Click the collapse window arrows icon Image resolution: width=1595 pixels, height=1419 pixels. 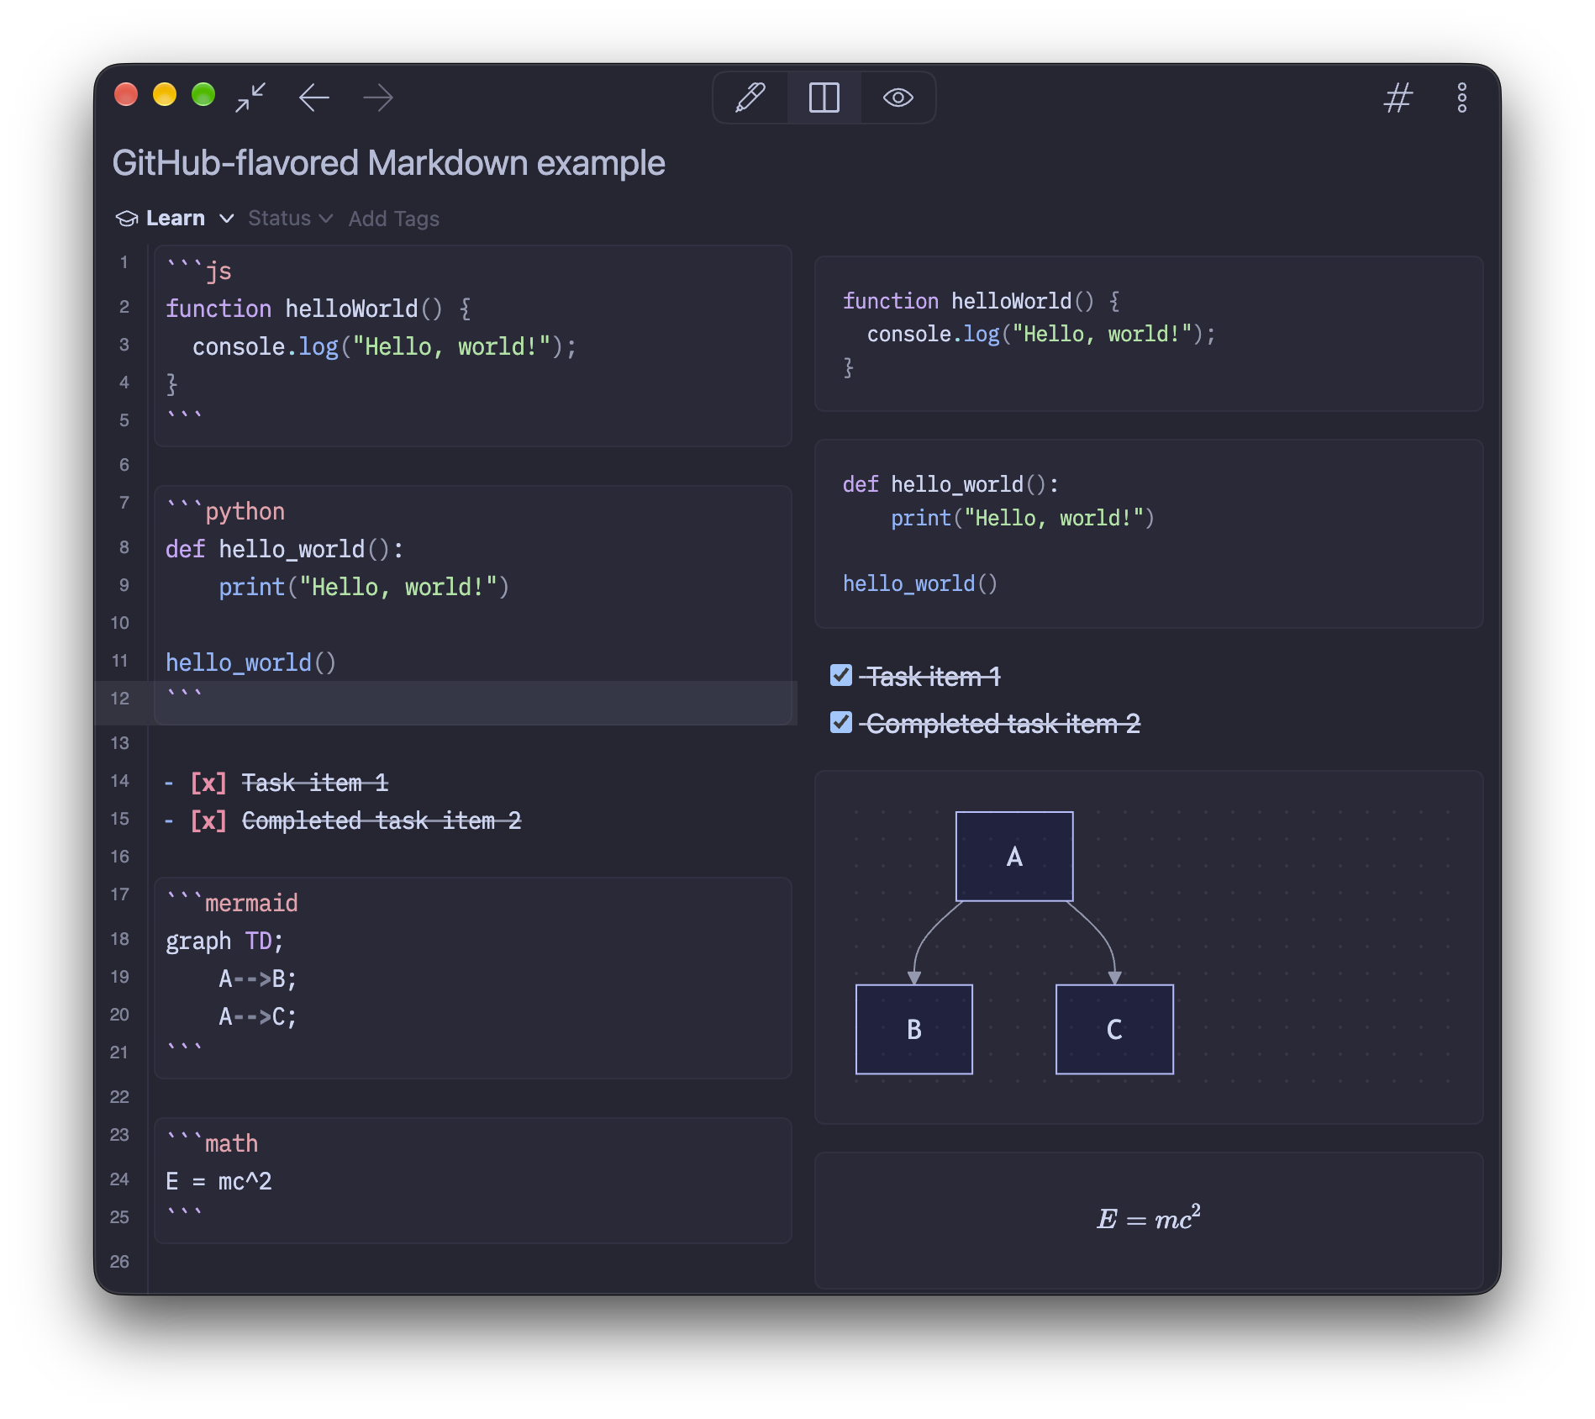click(250, 98)
